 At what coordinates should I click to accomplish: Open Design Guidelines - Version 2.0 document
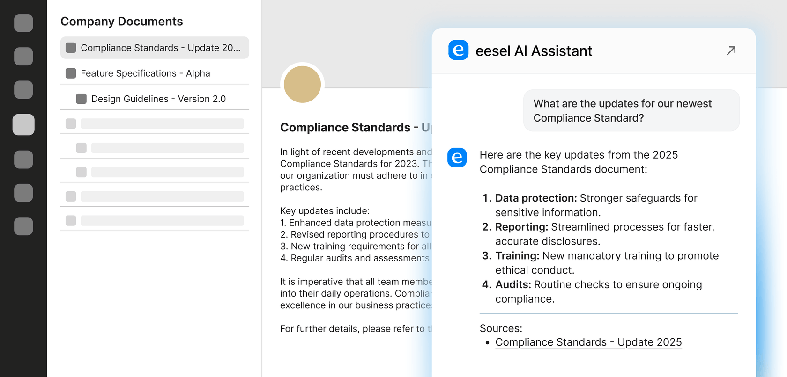(158, 99)
